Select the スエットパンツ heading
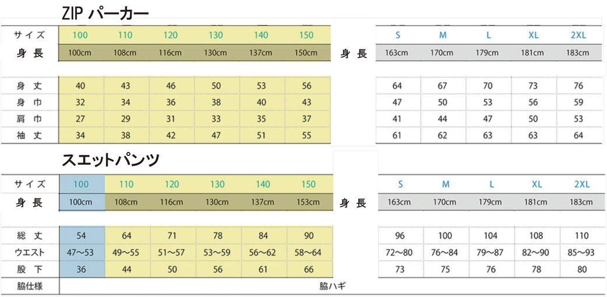This screenshot has width=607, height=297. tap(111, 160)
